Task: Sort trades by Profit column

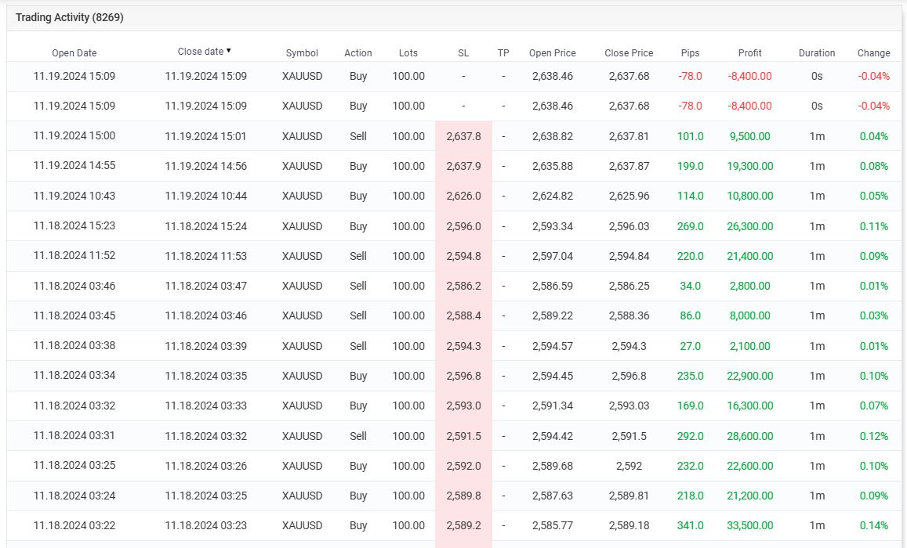Action: pyautogui.click(x=750, y=53)
